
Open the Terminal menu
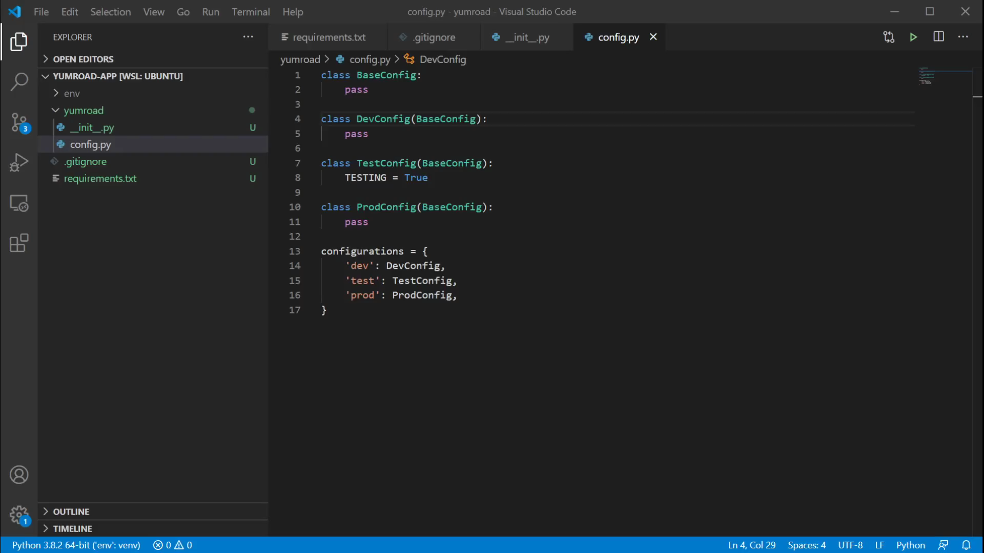(251, 11)
